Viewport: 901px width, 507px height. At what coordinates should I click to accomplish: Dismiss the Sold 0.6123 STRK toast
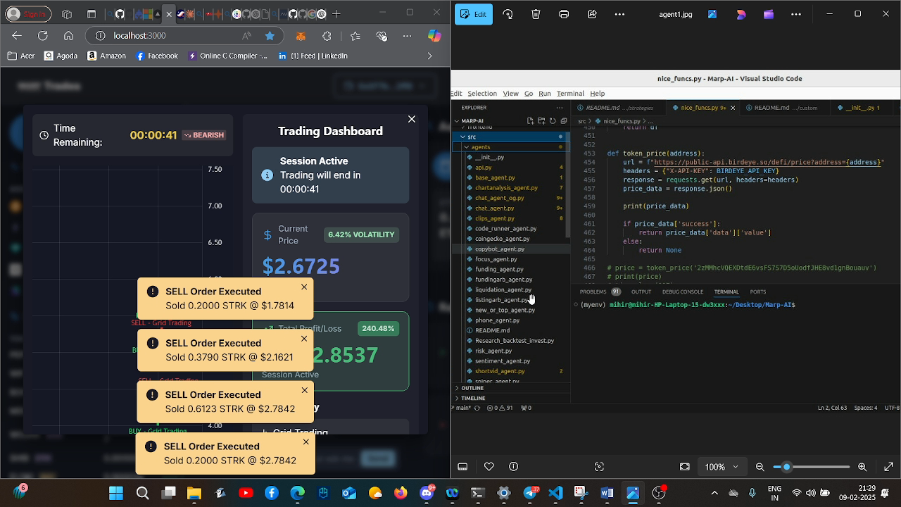305,390
